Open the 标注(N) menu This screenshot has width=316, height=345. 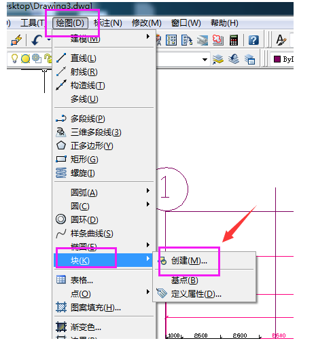point(108,23)
